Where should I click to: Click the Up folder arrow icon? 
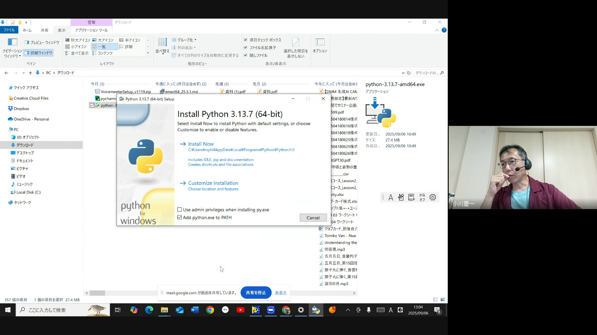click(30, 73)
